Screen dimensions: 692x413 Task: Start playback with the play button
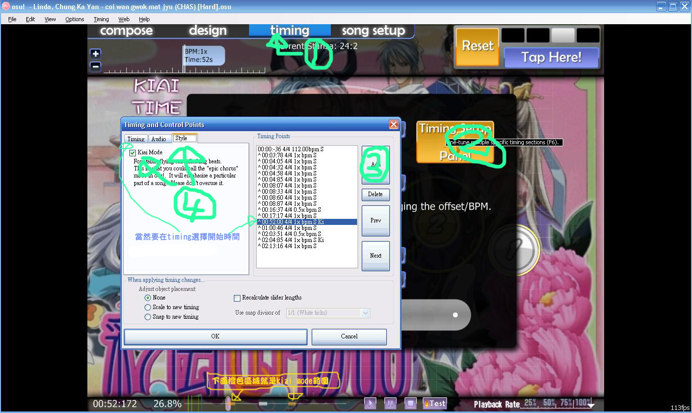370,403
